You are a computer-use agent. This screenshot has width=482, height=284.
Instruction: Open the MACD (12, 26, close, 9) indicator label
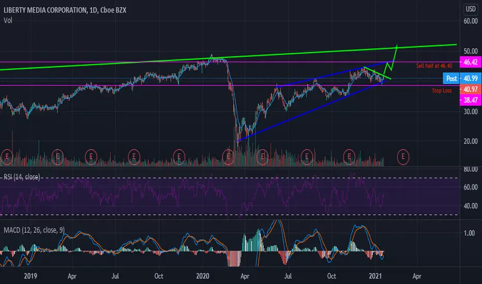tap(34, 230)
